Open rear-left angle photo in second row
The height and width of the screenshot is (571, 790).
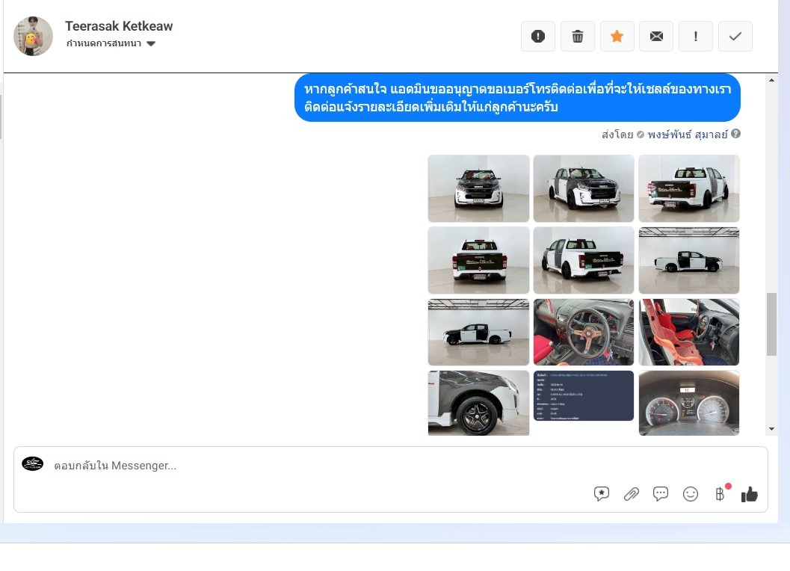pyautogui.click(x=584, y=260)
